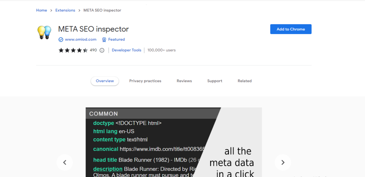The image size is (365, 177).
Task: Click the 'content type text/html' line
Action: click(120, 140)
